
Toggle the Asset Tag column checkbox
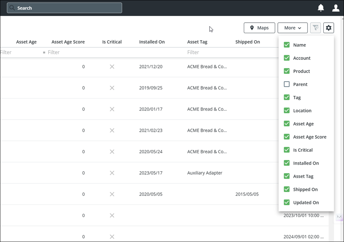tap(286, 176)
